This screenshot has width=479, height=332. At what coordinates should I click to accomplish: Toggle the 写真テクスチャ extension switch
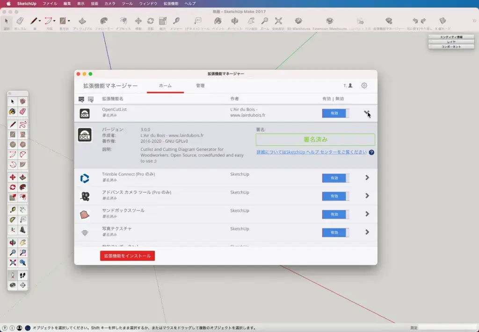[x=335, y=233]
